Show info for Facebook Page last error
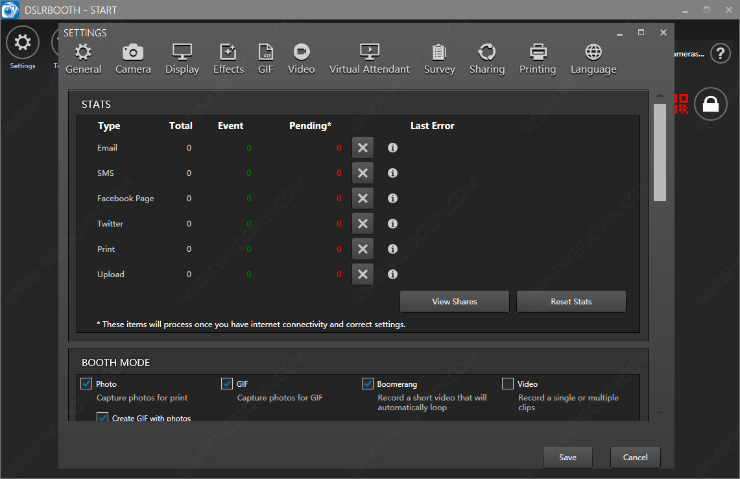The width and height of the screenshot is (740, 479). [x=392, y=199]
